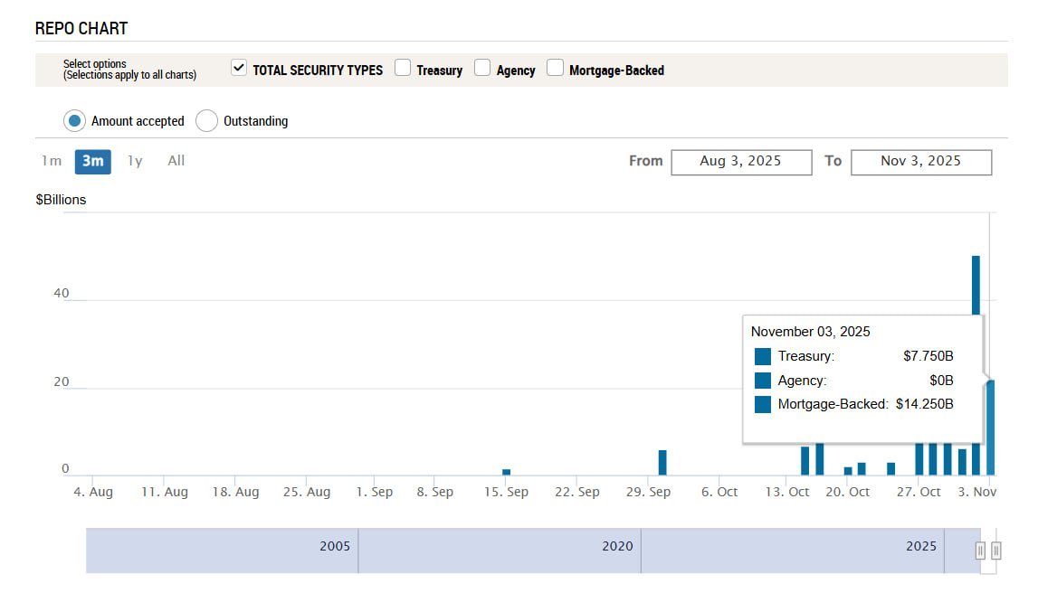Click the $14.250B Mortgage-Backed value
1038x593 pixels.
pyautogui.click(x=925, y=404)
